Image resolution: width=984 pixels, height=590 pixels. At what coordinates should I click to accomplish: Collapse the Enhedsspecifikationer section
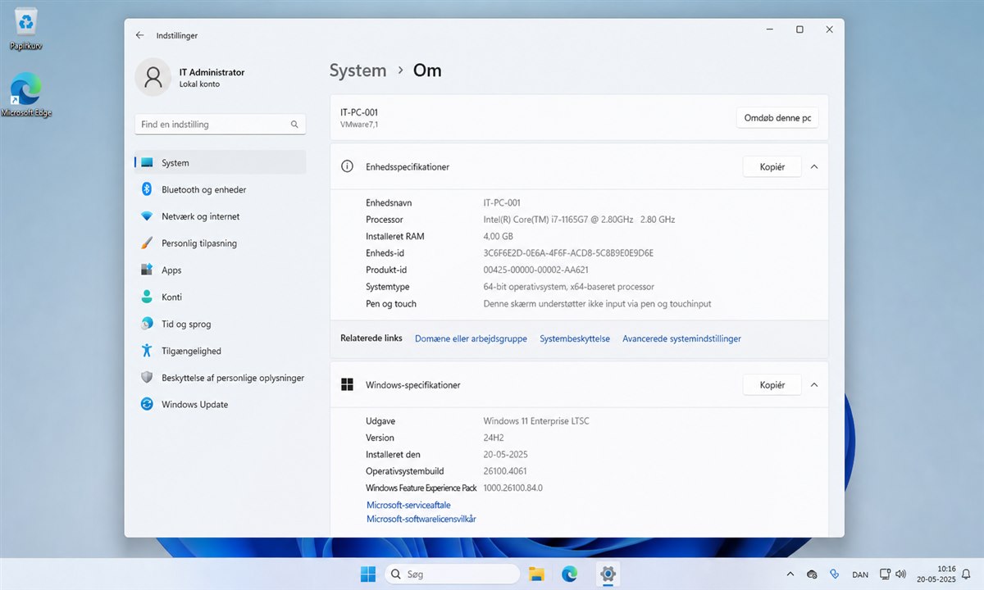tap(813, 166)
